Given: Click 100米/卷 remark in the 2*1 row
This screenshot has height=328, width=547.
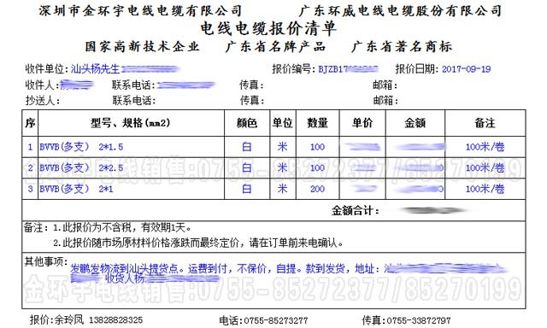Looking at the screenshot, I should pyautogui.click(x=485, y=189).
